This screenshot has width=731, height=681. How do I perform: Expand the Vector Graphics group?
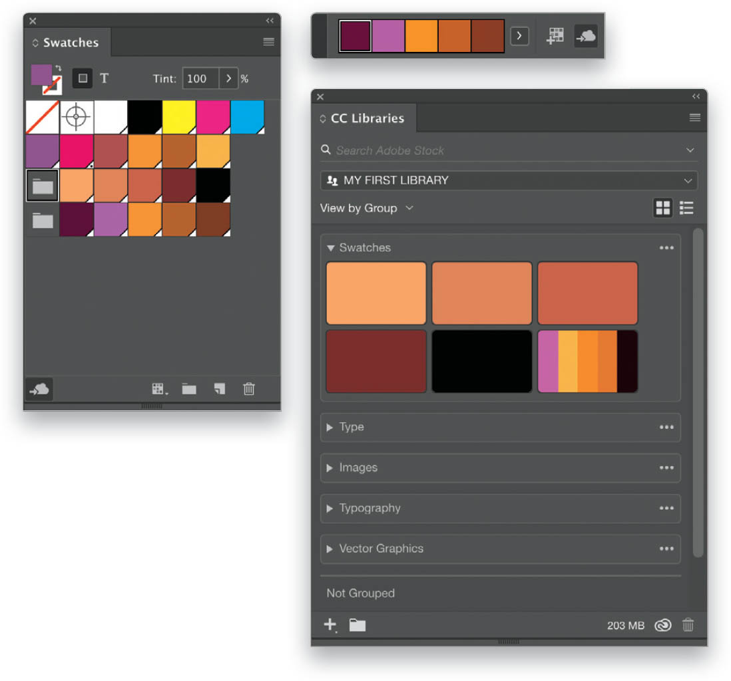330,549
